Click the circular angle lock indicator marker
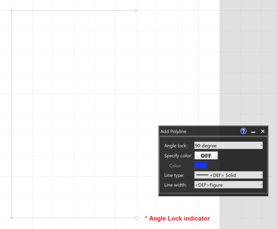277x229 pixels. (136, 218)
